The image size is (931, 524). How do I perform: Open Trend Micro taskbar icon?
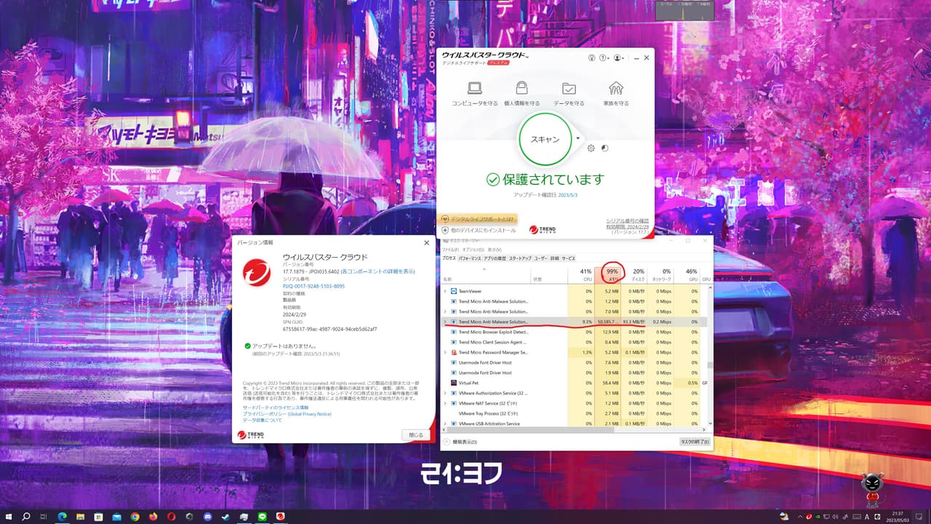(281, 516)
